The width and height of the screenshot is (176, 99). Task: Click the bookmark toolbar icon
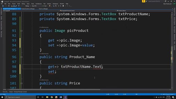(63, 6)
